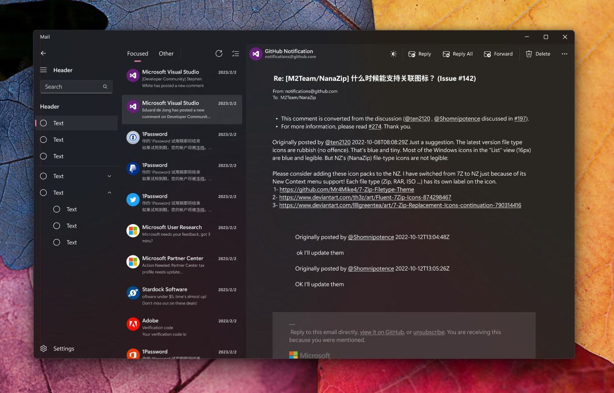Select the bottom nested Text radio button
The image size is (614, 393).
pyautogui.click(x=57, y=242)
